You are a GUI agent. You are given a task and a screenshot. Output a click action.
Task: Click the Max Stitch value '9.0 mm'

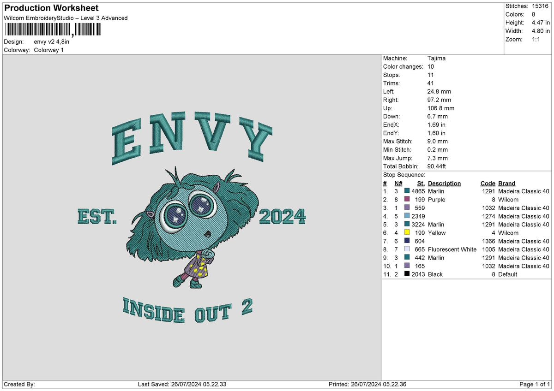[438, 142]
